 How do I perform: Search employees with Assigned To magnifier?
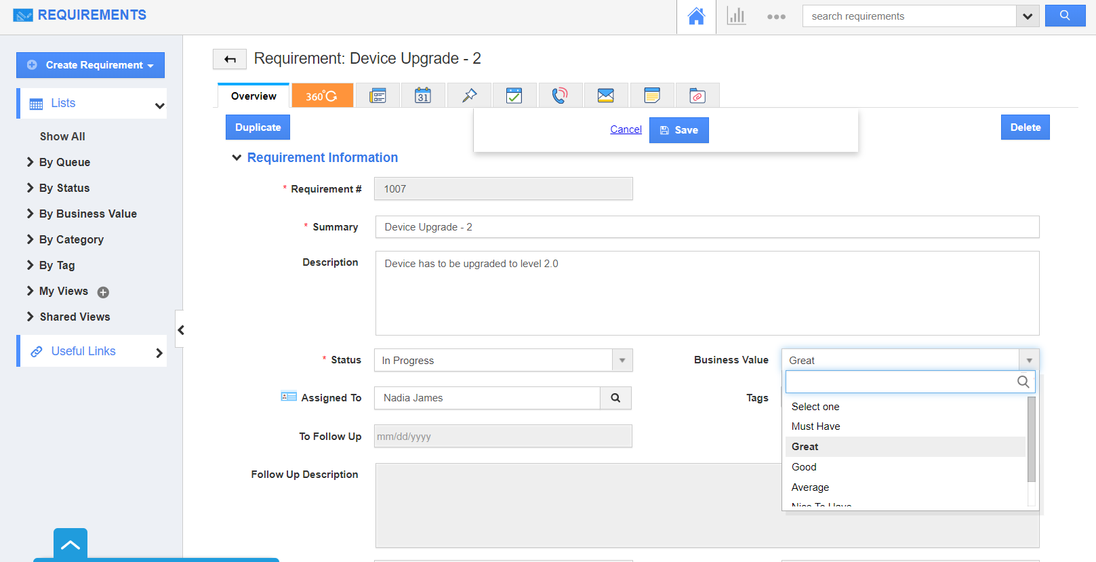615,398
